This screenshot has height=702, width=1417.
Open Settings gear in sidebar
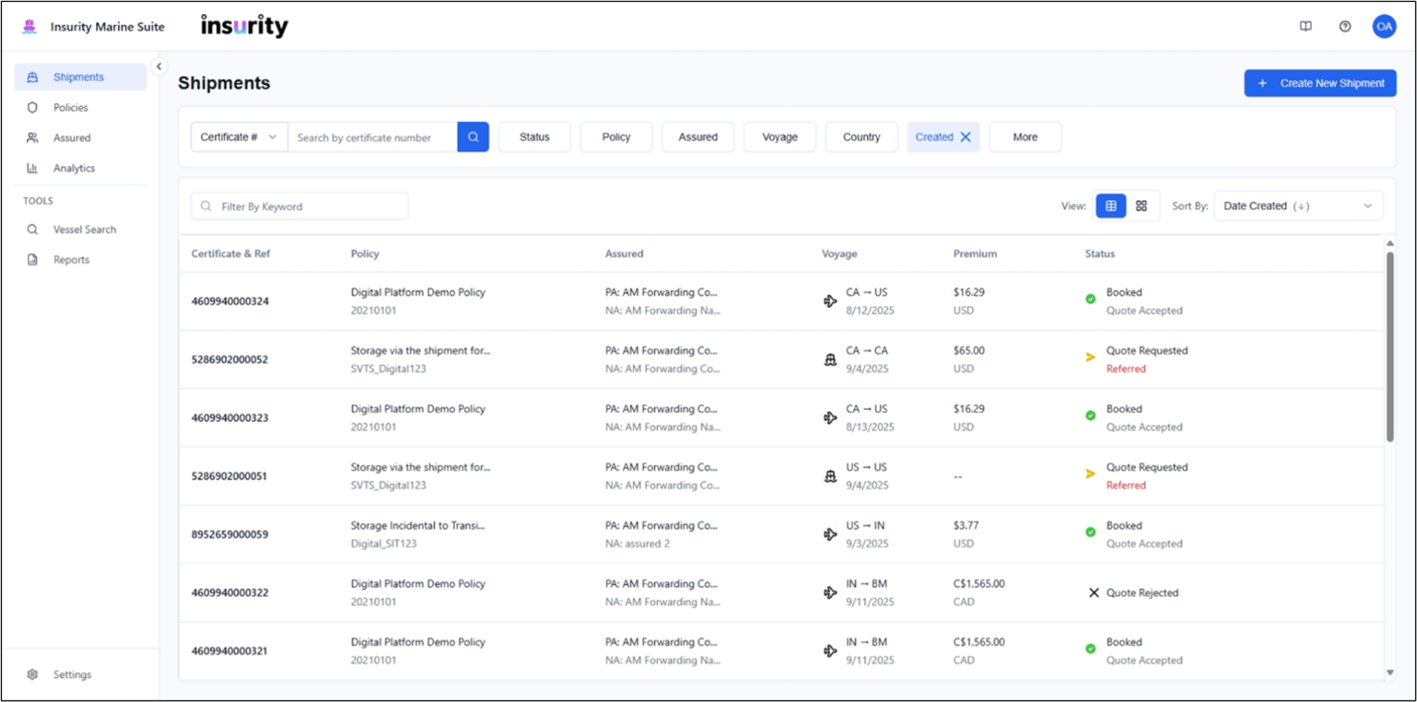tap(71, 674)
